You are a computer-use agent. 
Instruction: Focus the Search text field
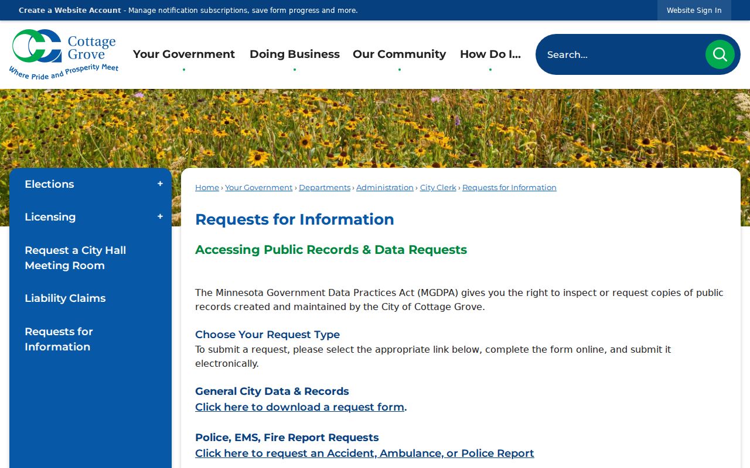[621, 54]
